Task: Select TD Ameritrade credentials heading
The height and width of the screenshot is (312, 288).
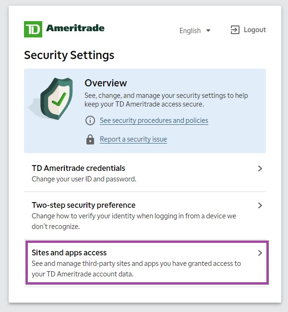Action: point(78,168)
